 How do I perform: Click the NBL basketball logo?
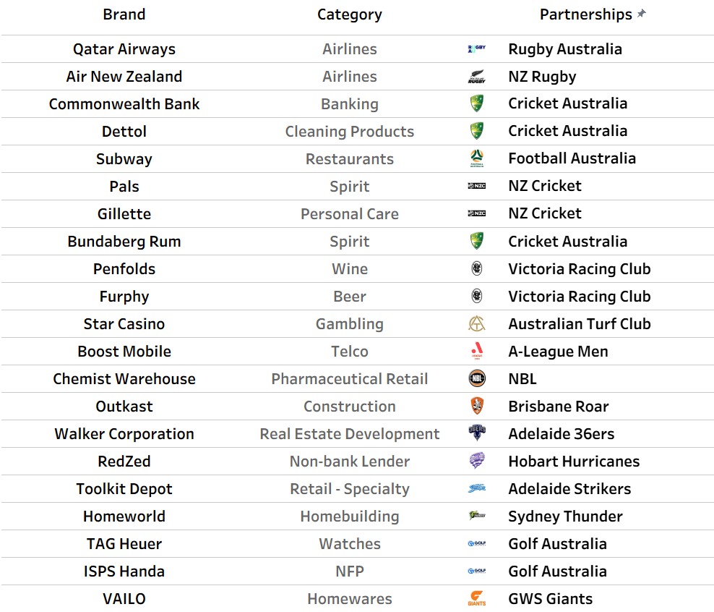point(477,378)
